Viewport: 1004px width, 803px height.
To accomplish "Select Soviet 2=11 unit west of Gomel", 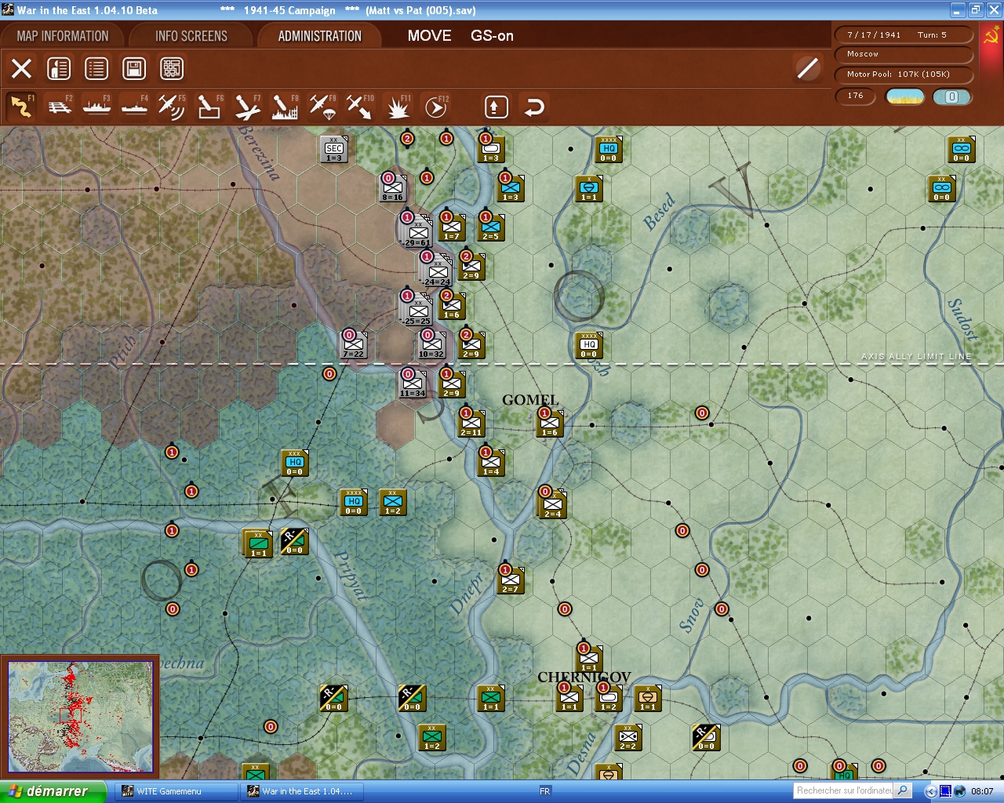I will click(471, 423).
